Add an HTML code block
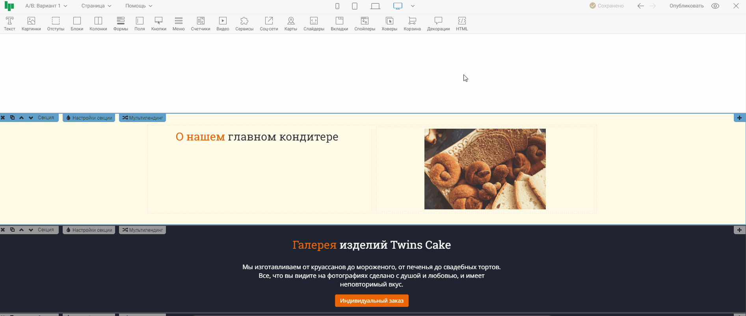 [462, 24]
